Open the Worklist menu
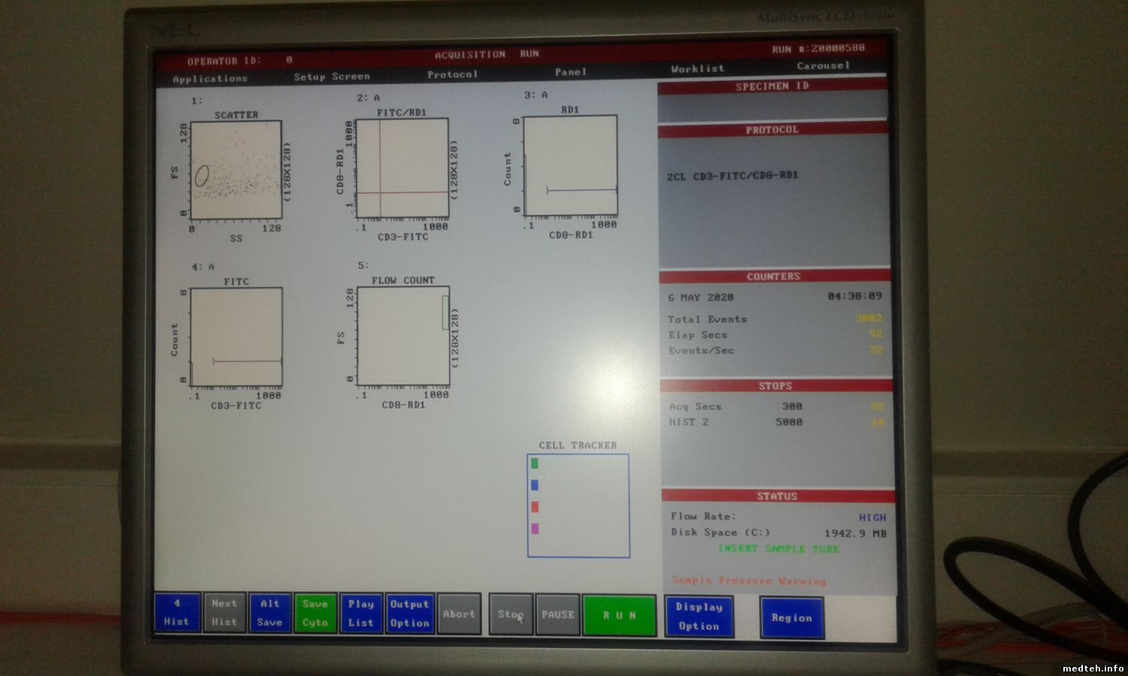The height and width of the screenshot is (676, 1128). pyautogui.click(x=697, y=68)
